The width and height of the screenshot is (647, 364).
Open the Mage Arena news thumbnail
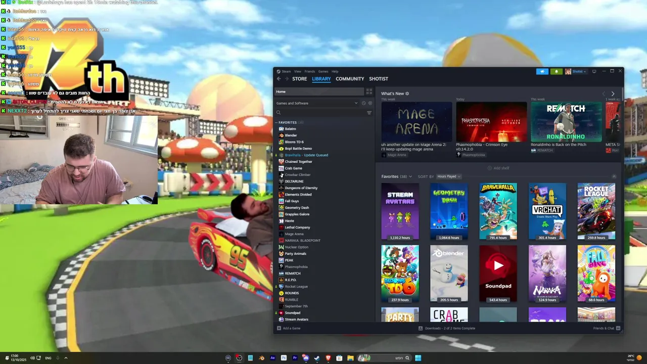417,122
